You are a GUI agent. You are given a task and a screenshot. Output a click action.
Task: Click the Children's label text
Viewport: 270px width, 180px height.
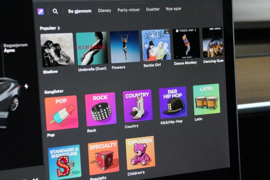pos(136,173)
